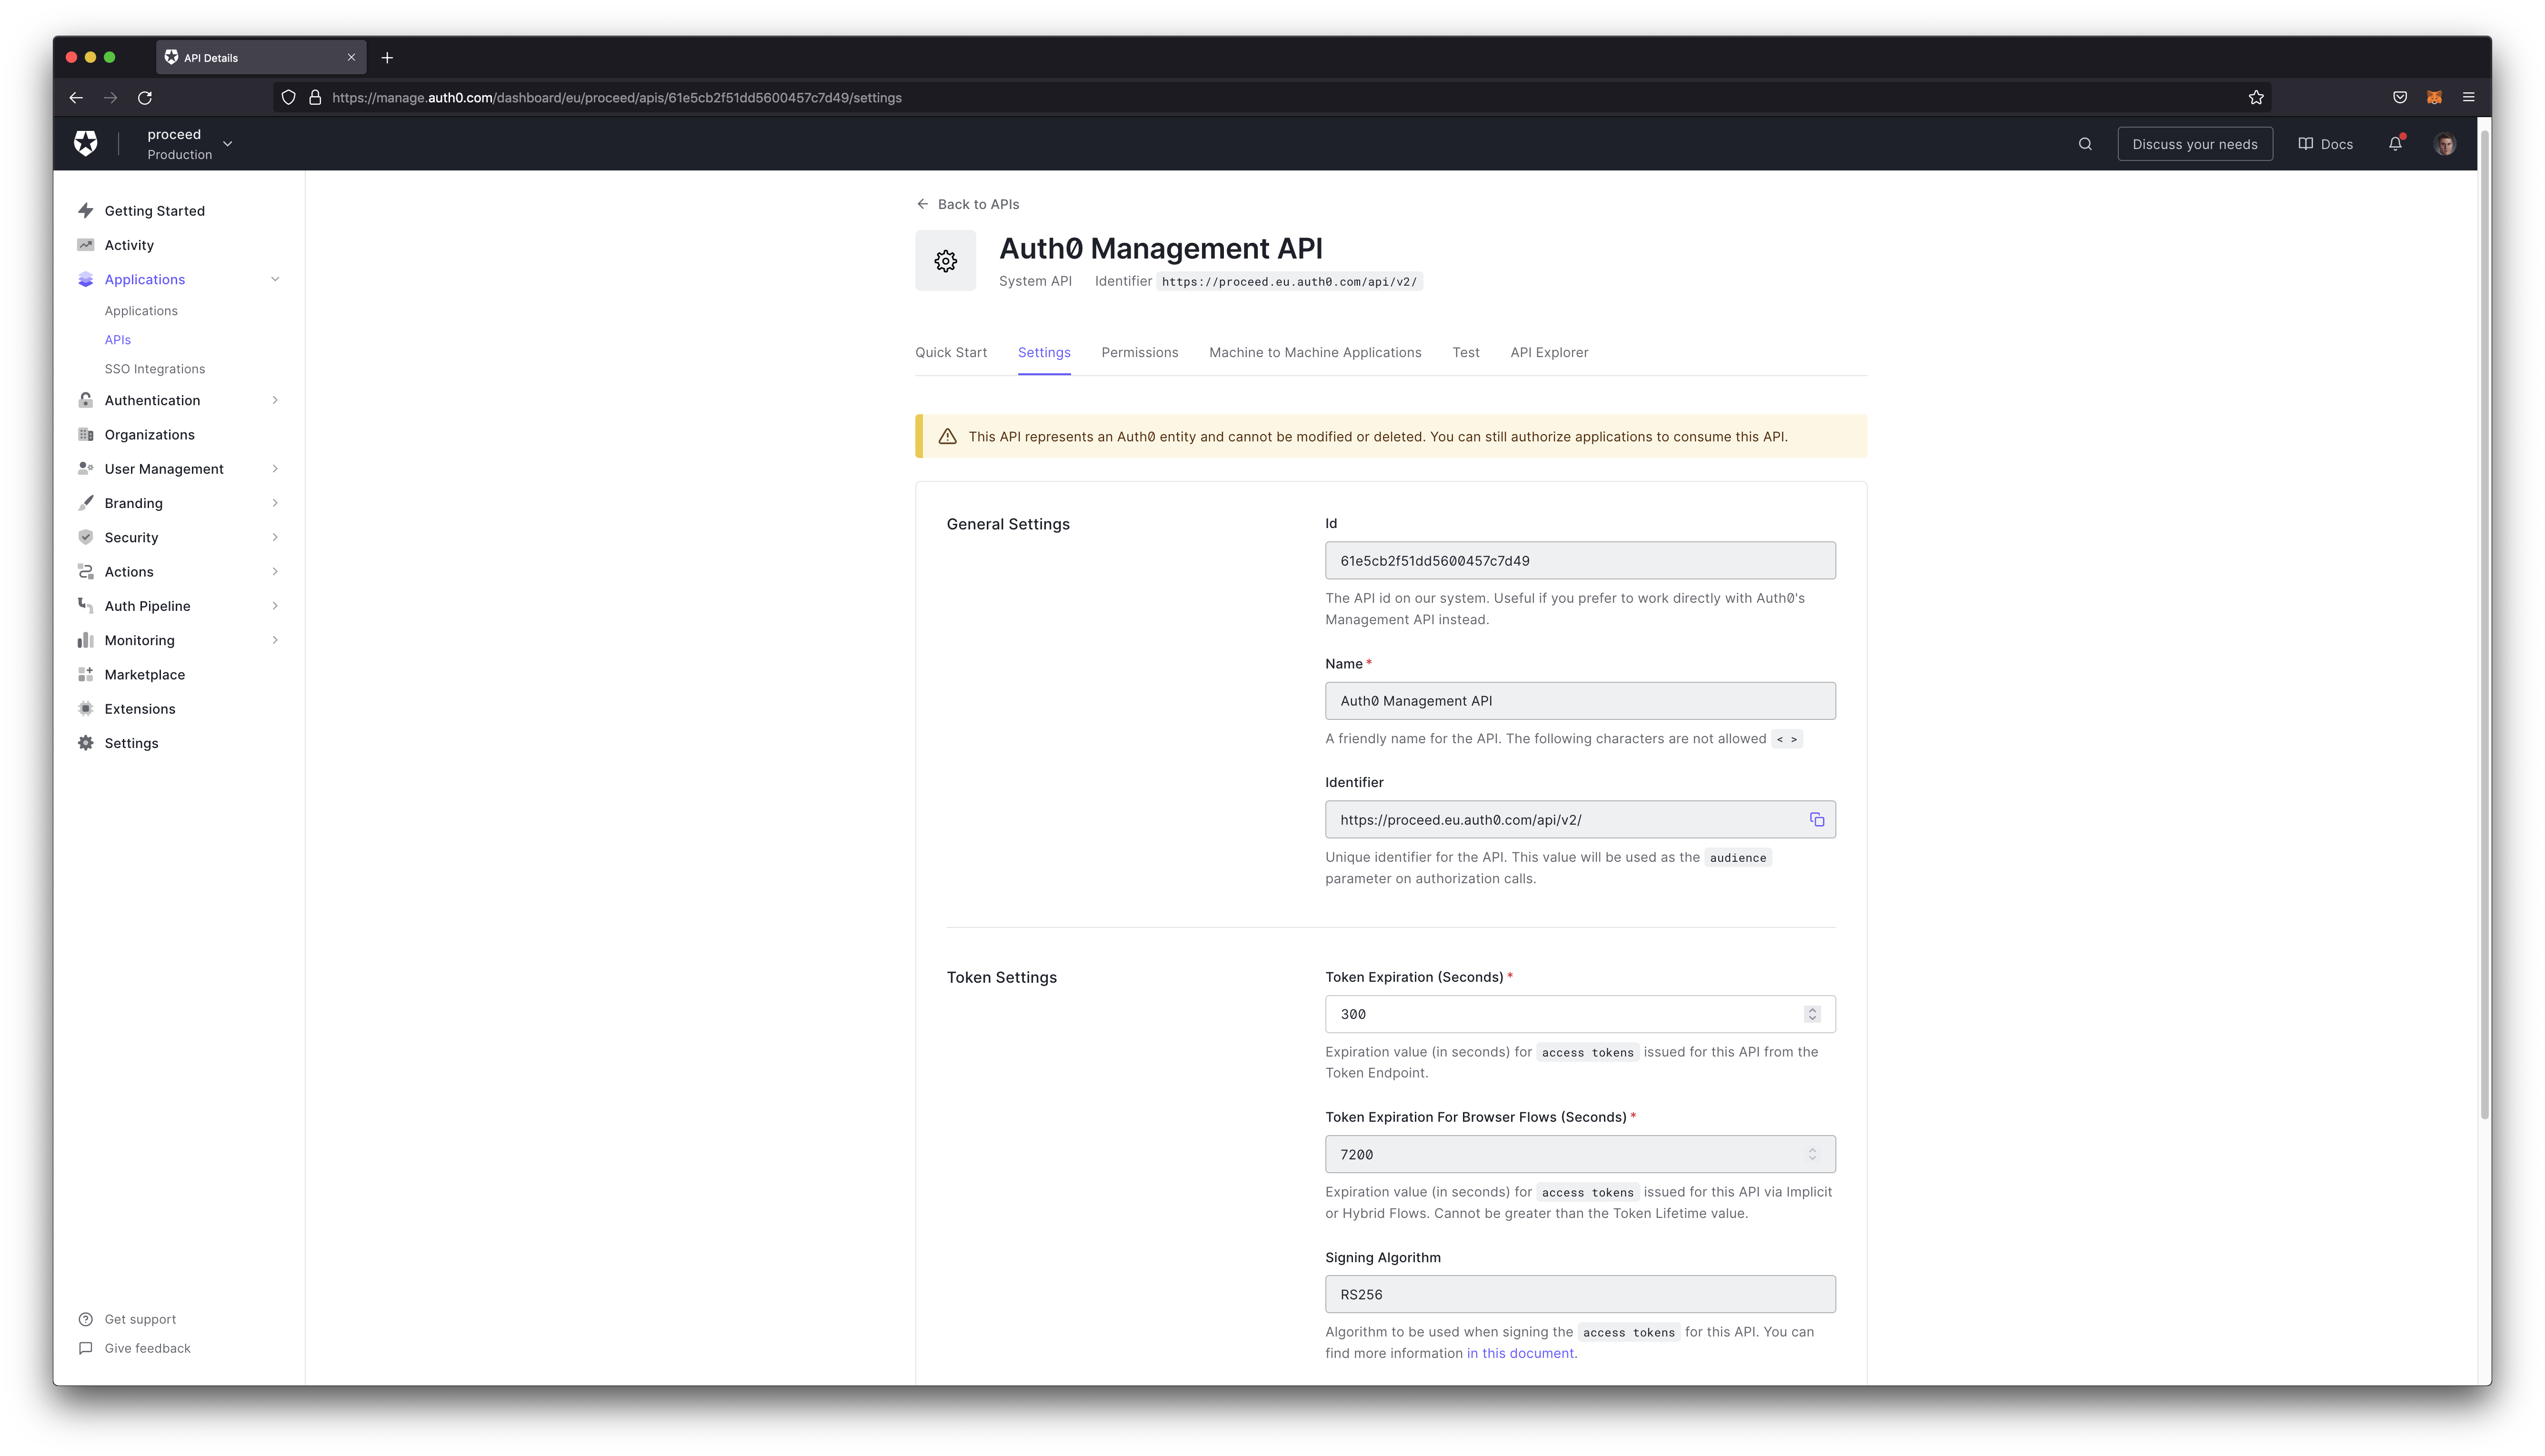
Task: Click the Name input field
Action: point(1580,701)
